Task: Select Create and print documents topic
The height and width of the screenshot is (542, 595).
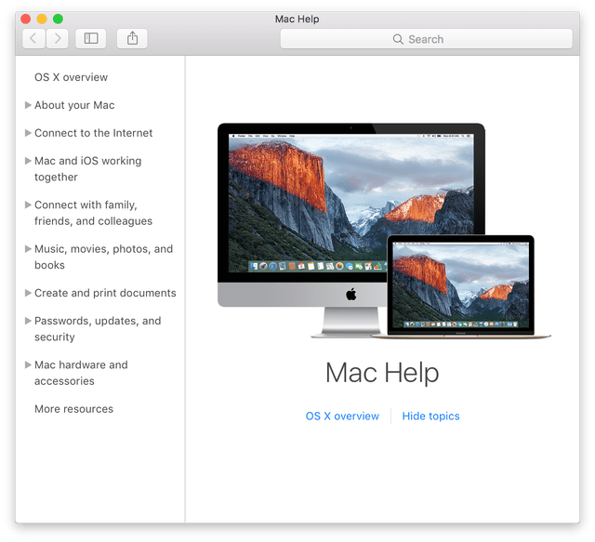Action: pos(105,293)
